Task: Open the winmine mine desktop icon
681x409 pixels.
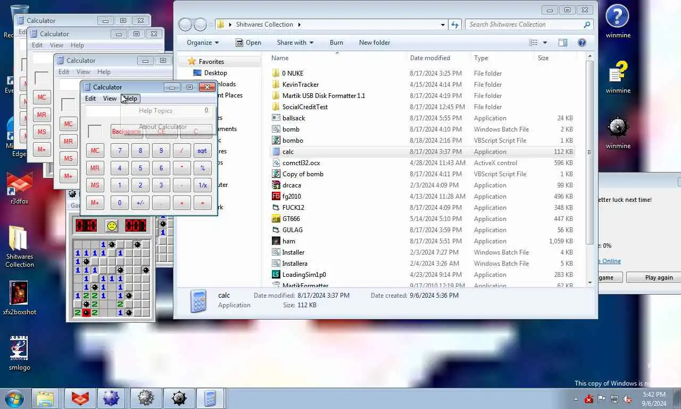Action: coord(618,132)
